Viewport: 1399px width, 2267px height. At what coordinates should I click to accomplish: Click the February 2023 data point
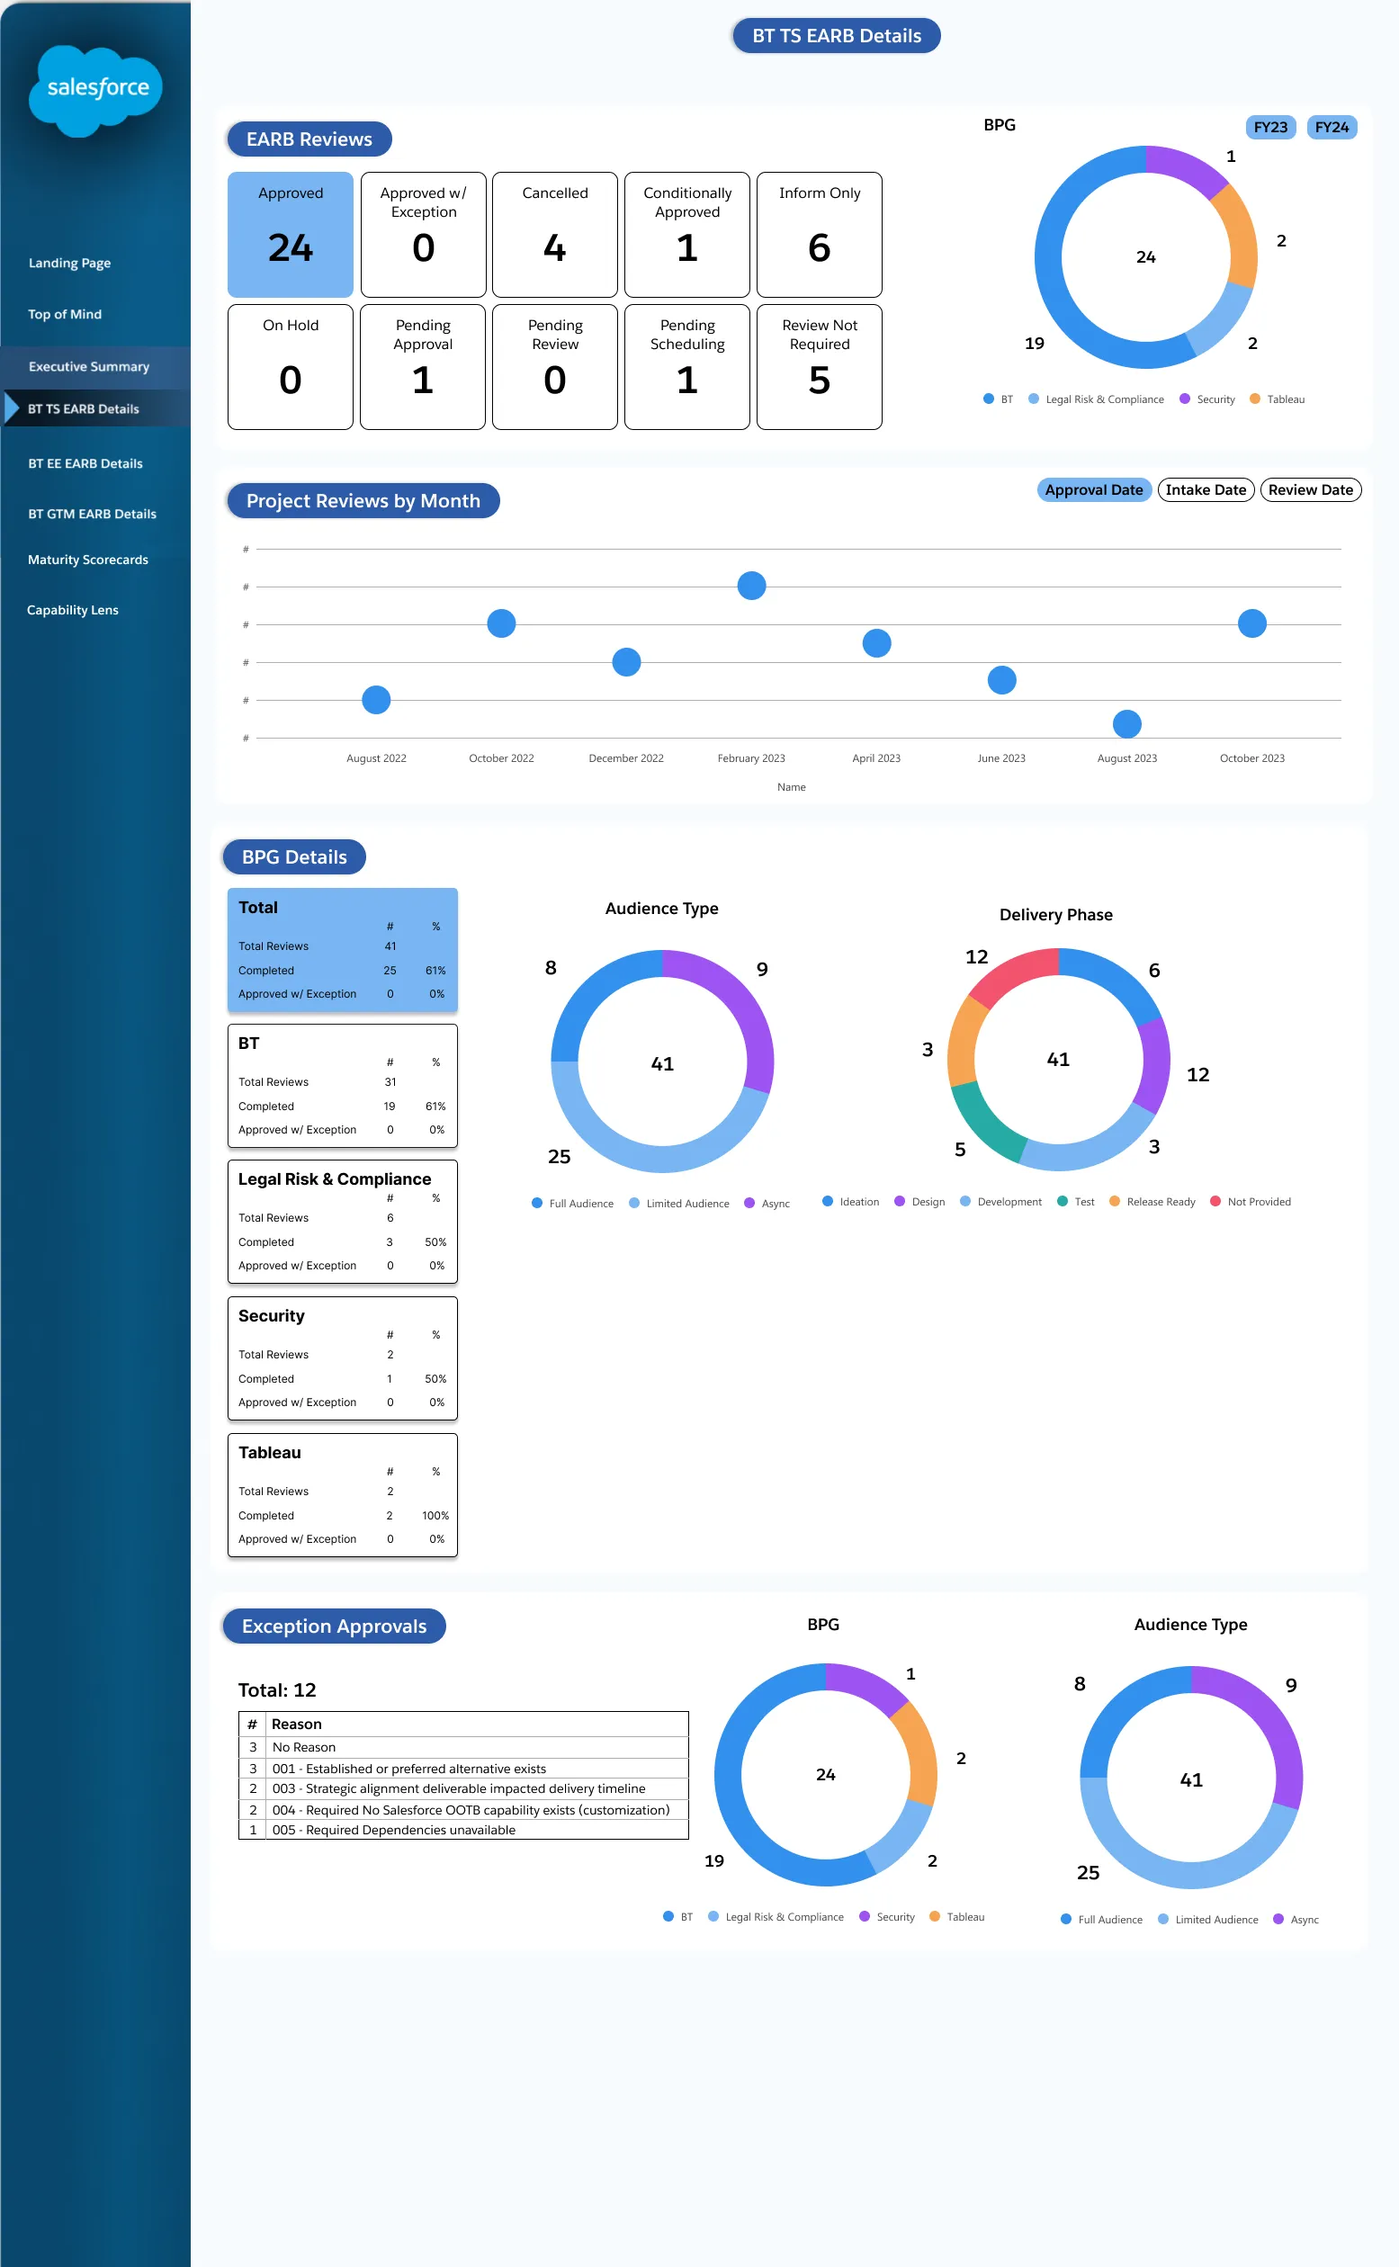point(751,585)
